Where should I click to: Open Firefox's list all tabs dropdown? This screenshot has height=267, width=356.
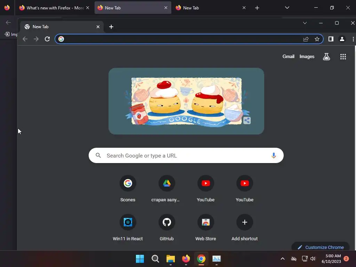click(287, 8)
